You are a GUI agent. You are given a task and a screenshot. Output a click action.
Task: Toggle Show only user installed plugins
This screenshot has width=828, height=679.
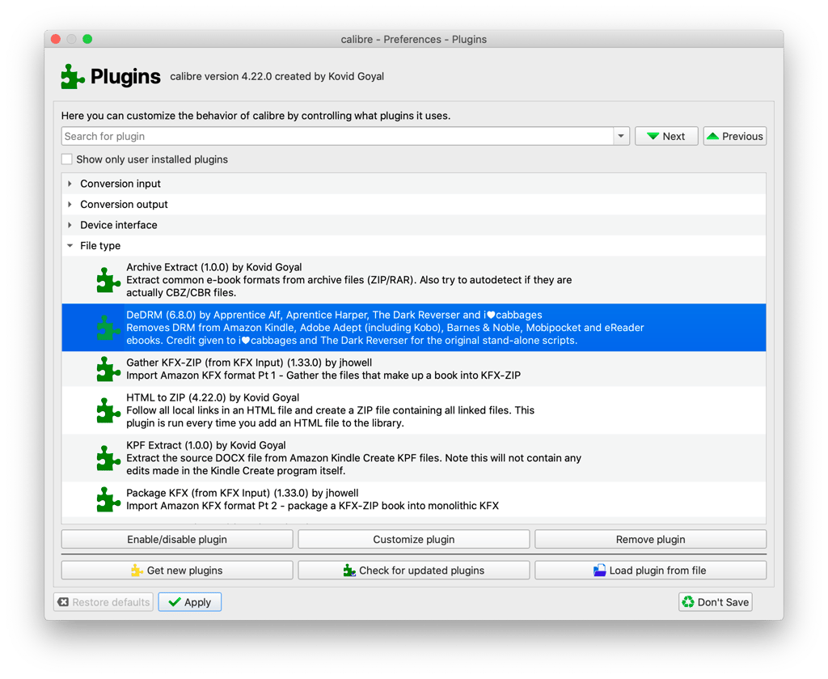pyautogui.click(x=67, y=159)
